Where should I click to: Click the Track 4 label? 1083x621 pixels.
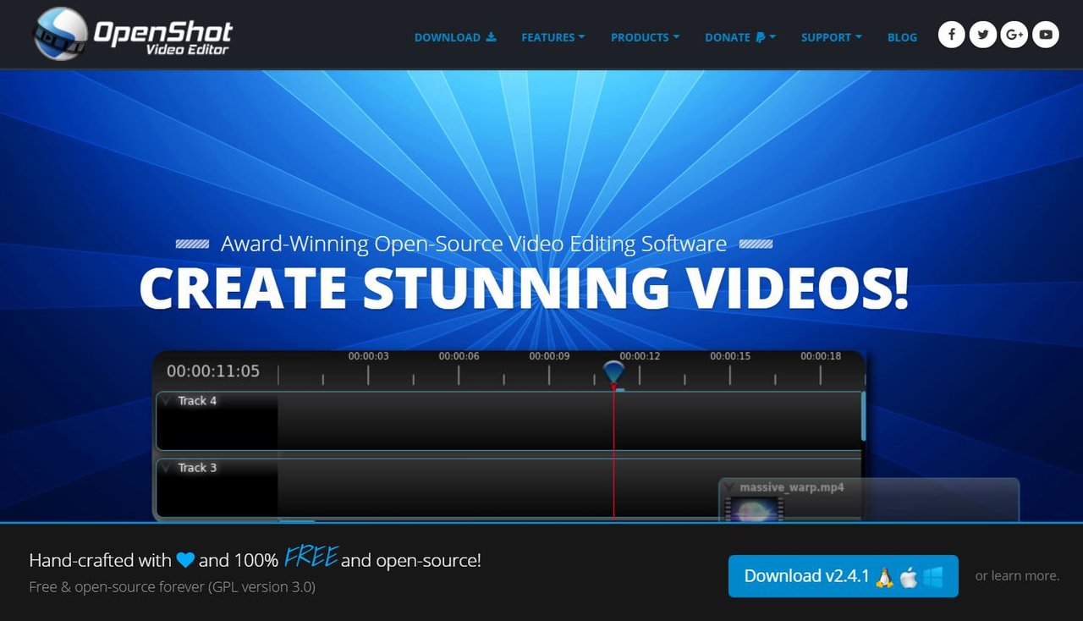[197, 401]
